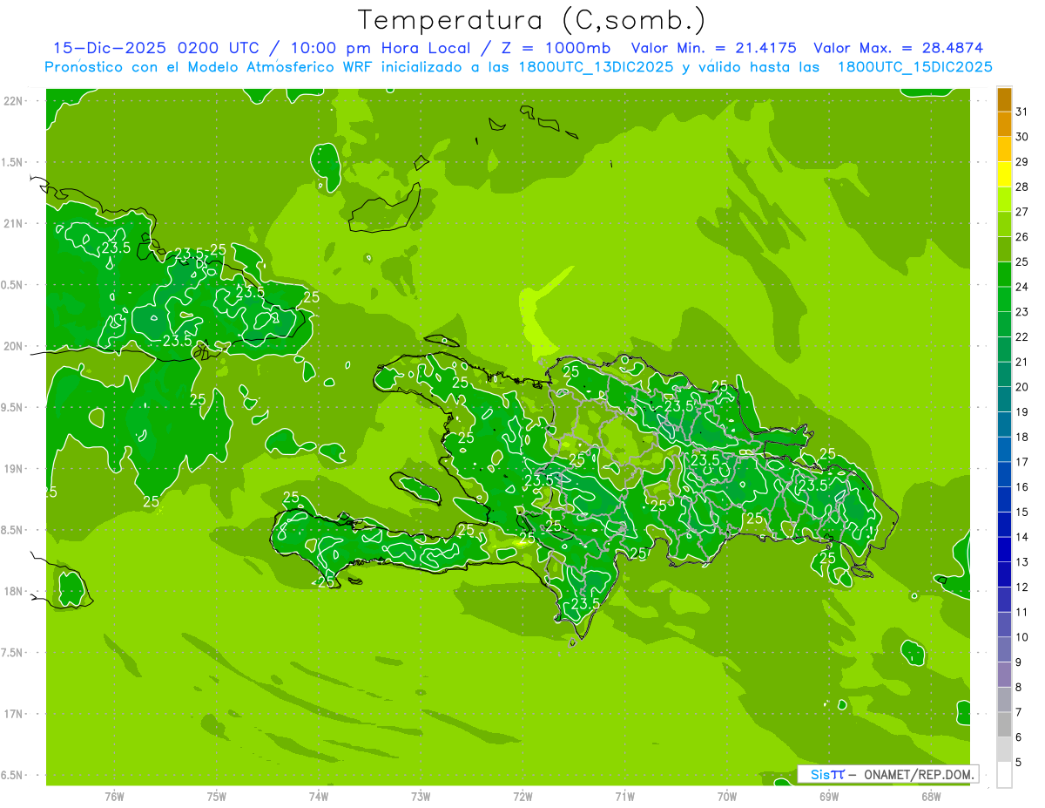Image resolution: width=1045 pixels, height=808 pixels.
Task: Pick the golden swatch between 29 and 30
Action: (x=1004, y=148)
